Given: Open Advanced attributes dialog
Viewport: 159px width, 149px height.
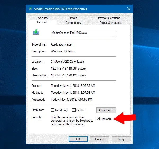Looking at the screenshot, I should coord(106,110).
